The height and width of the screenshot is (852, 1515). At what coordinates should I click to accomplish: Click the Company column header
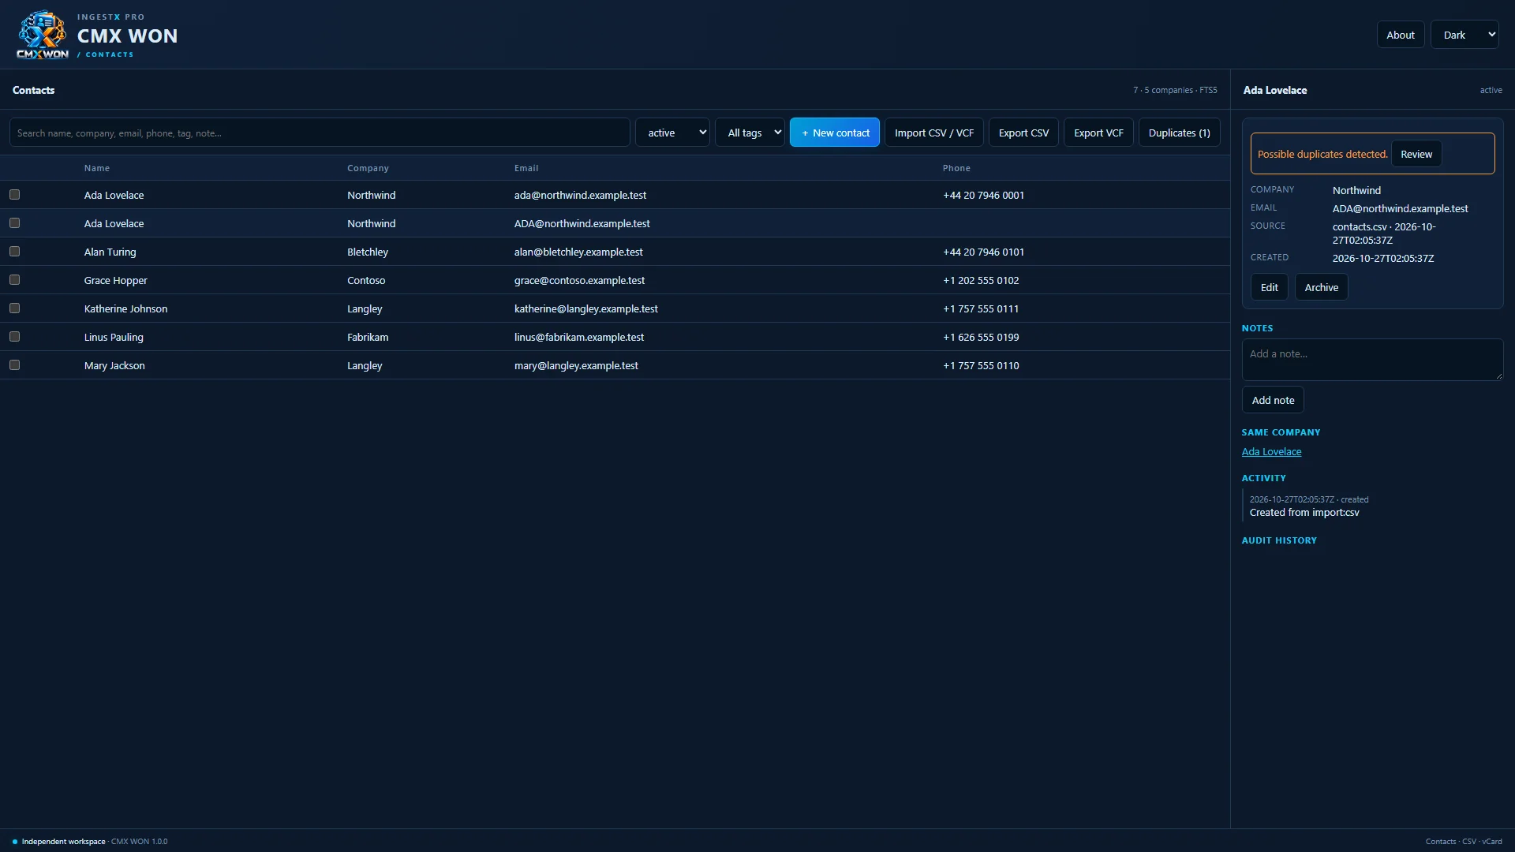click(368, 168)
